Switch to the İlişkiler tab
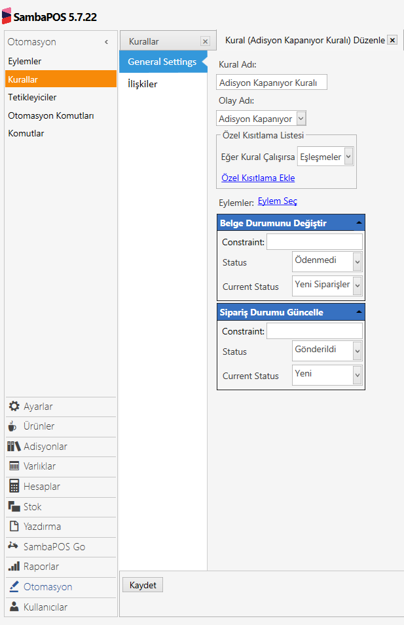Screen dimensions: 404x625 click(x=142, y=84)
